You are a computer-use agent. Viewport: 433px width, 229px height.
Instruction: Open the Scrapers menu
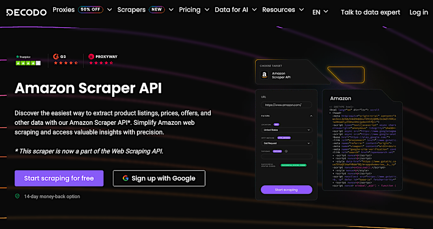(132, 10)
